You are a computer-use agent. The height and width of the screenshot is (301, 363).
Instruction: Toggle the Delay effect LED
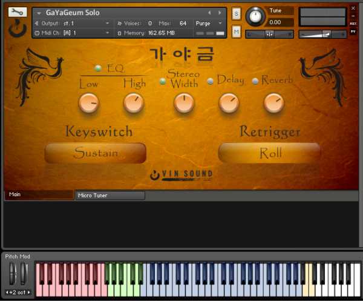tap(210, 81)
